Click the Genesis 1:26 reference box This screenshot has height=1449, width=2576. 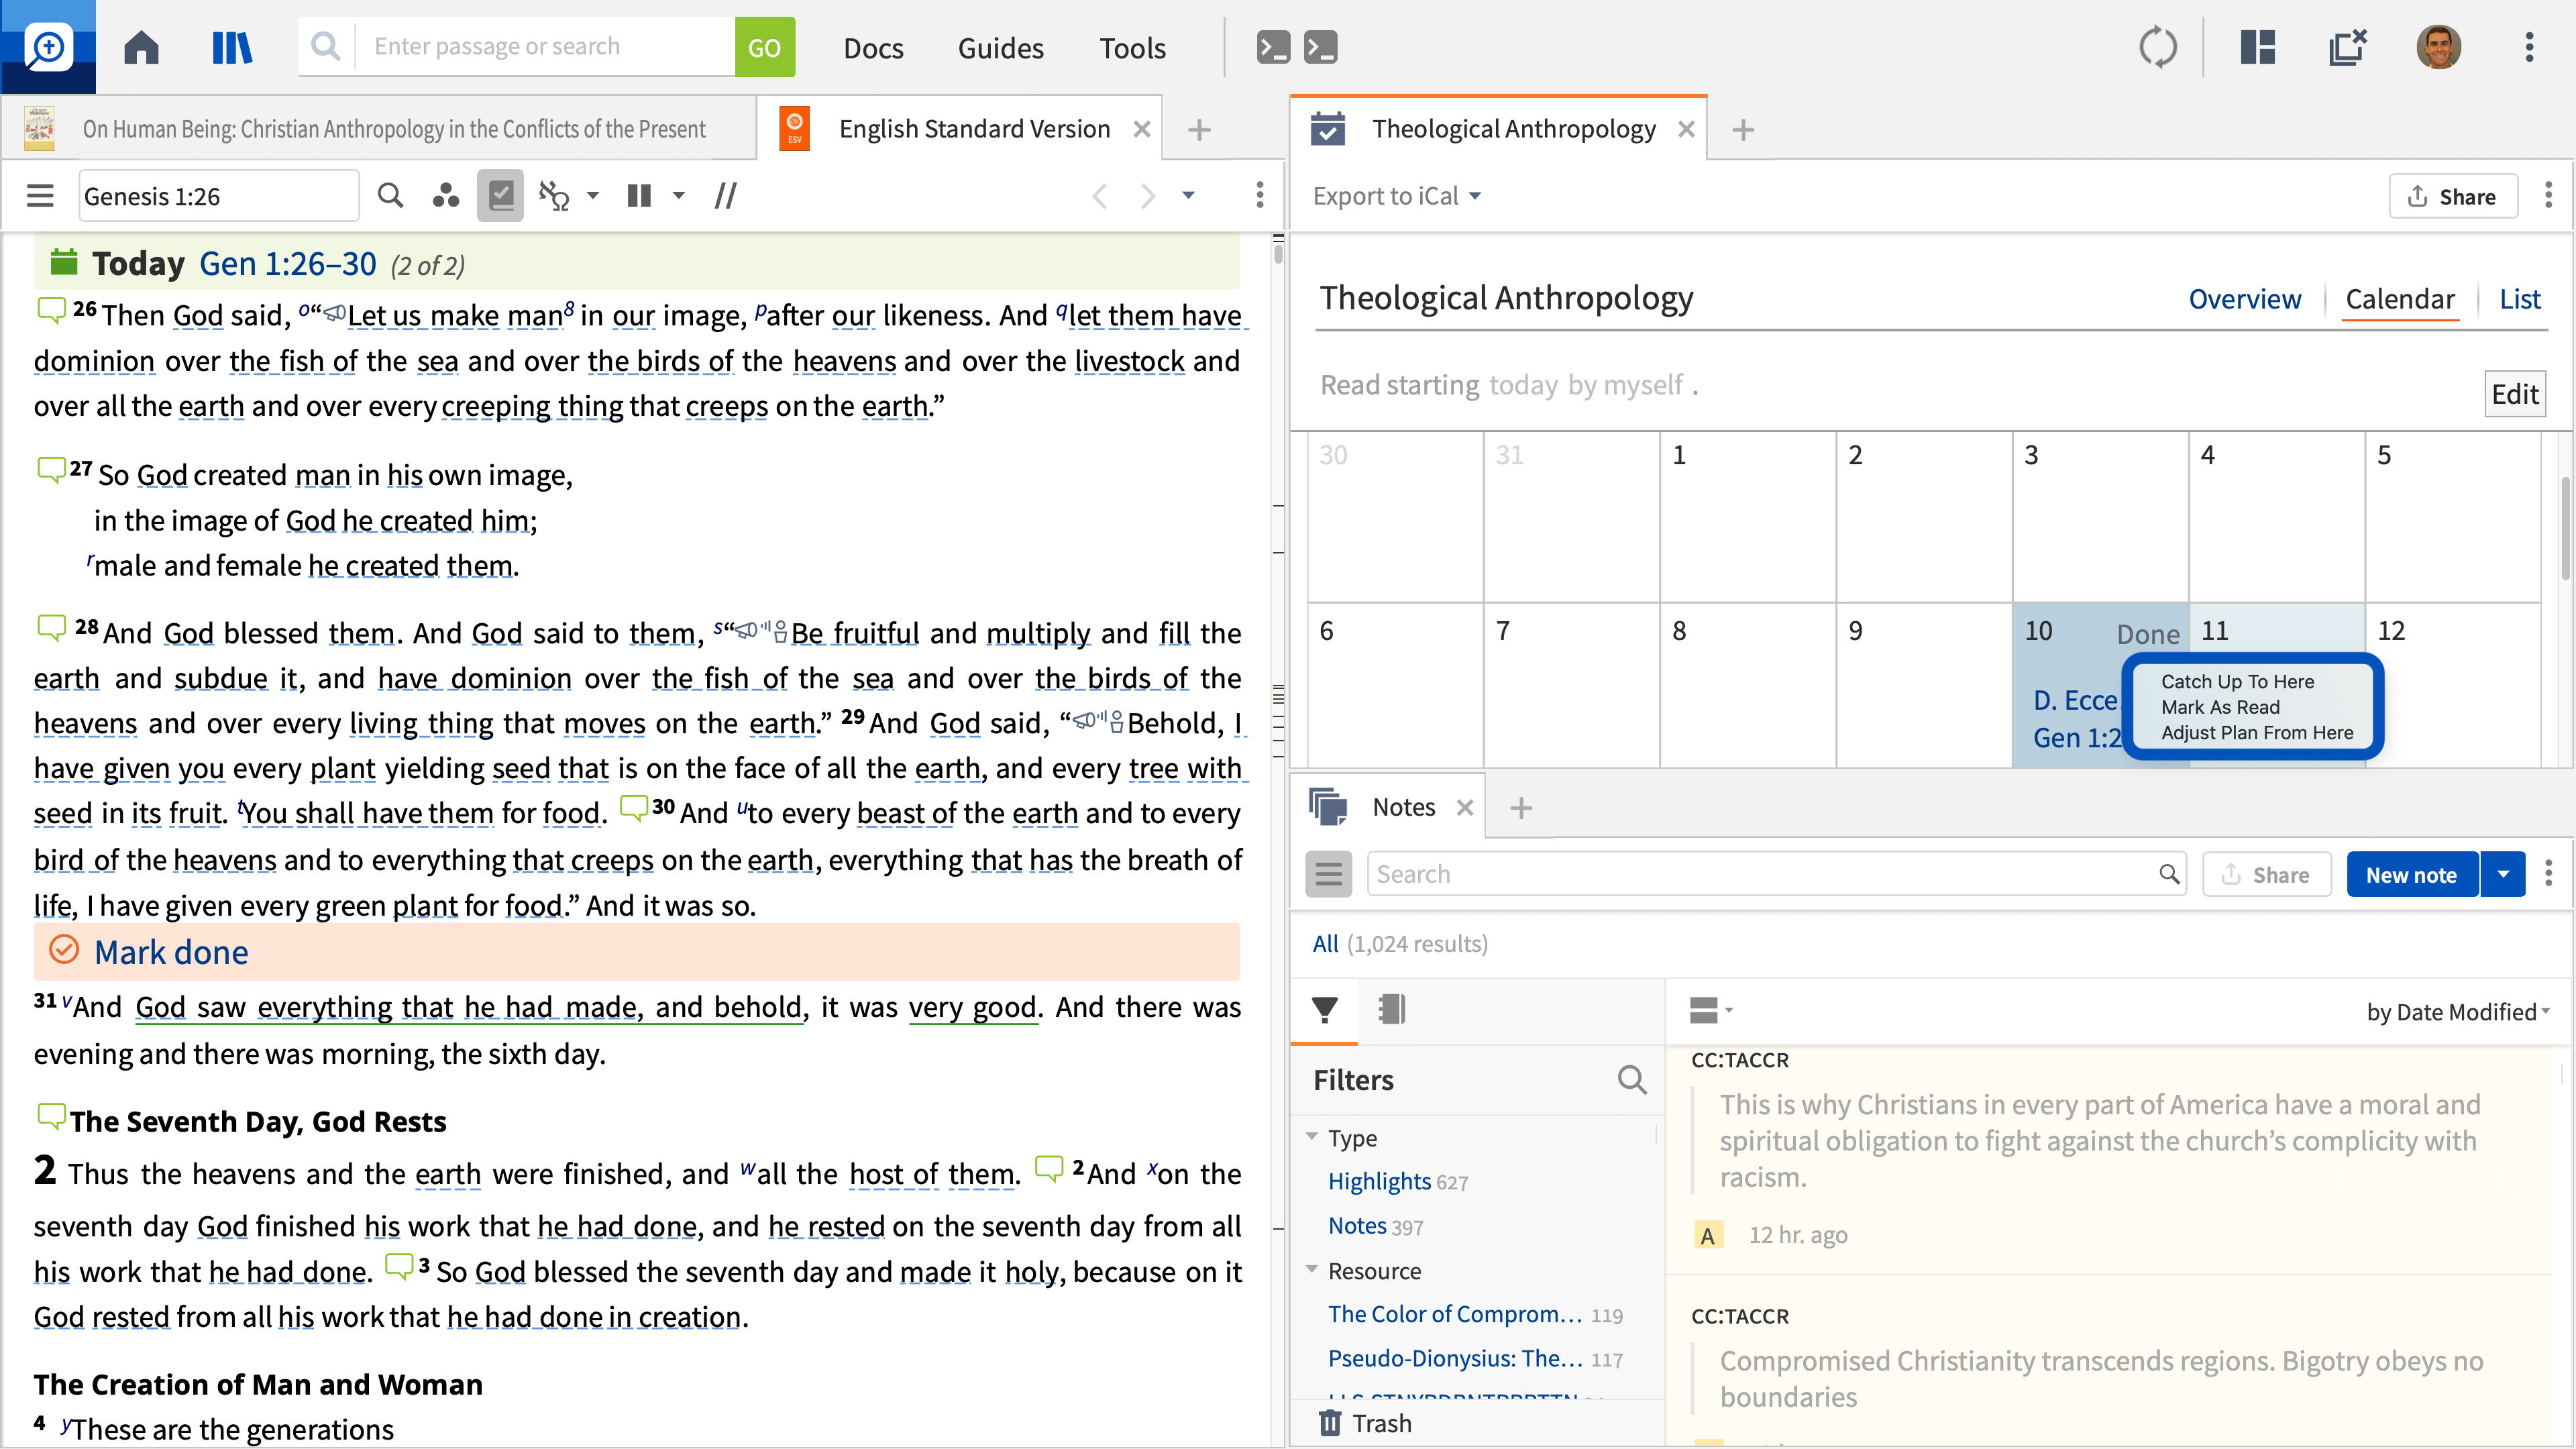click(218, 196)
